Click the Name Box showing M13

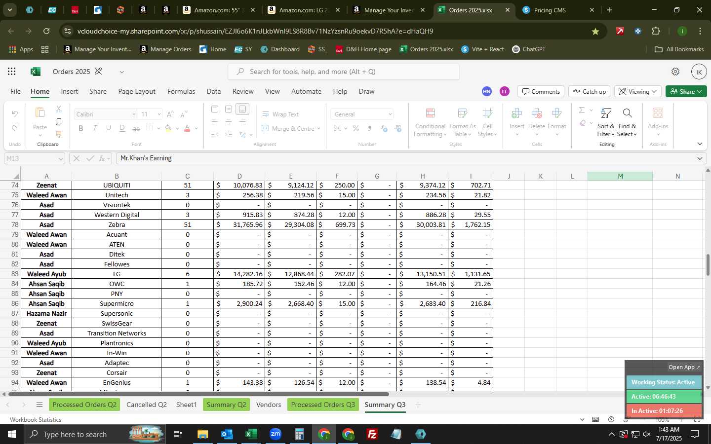(x=35, y=158)
